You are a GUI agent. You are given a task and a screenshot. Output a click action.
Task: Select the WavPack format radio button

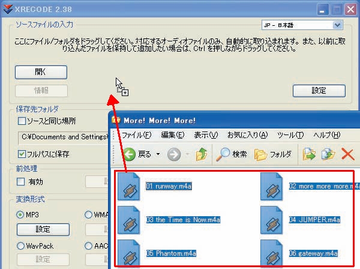(x=20, y=246)
